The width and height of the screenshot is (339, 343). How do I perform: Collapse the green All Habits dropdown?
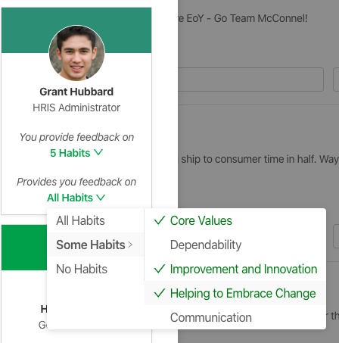(76, 198)
